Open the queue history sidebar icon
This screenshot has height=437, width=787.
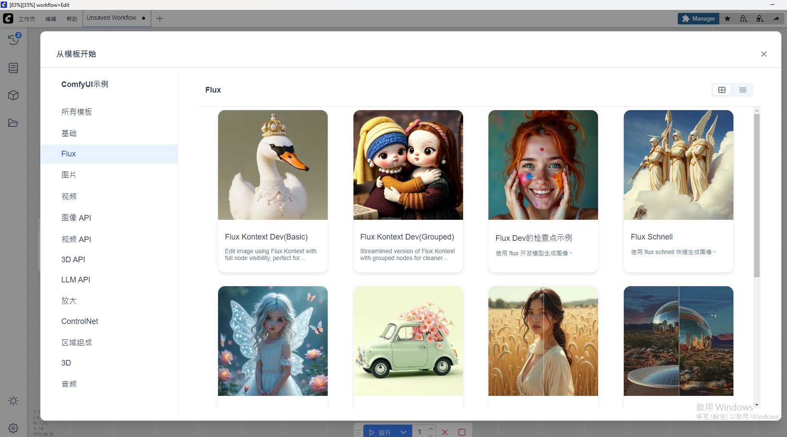[14, 39]
